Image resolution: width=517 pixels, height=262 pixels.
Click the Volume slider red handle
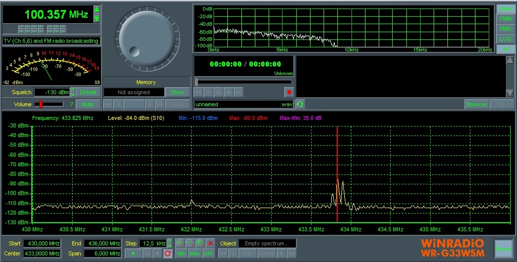(41, 104)
